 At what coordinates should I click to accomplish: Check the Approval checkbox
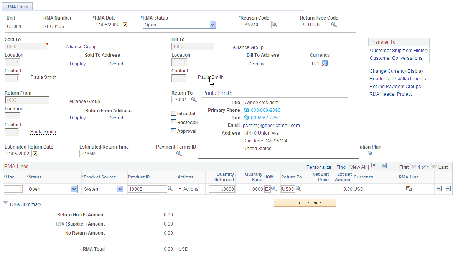coord(173,131)
